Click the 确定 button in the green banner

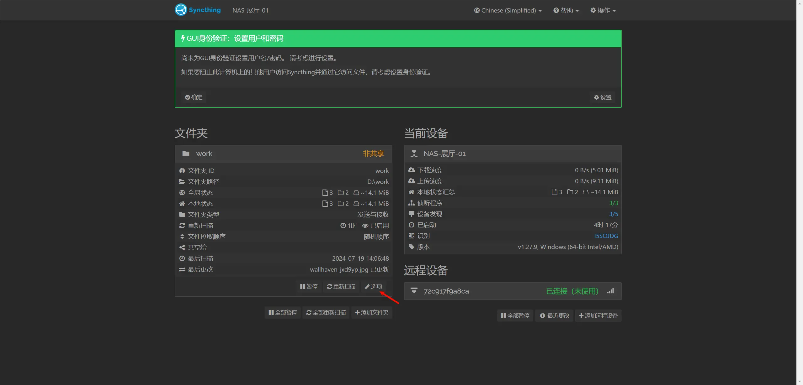(x=194, y=97)
